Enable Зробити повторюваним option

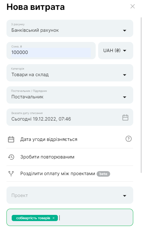(70, 157)
